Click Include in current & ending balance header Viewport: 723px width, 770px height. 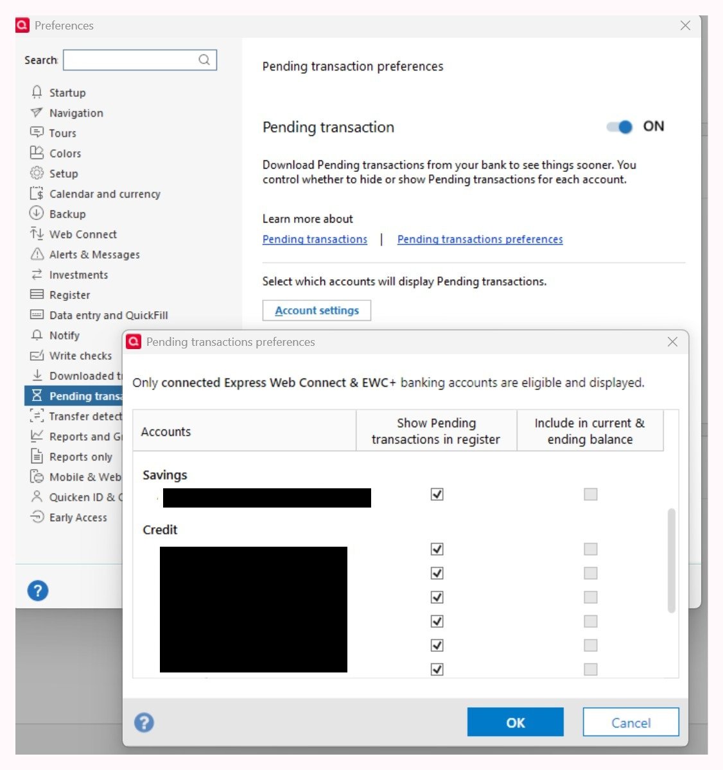coord(590,431)
